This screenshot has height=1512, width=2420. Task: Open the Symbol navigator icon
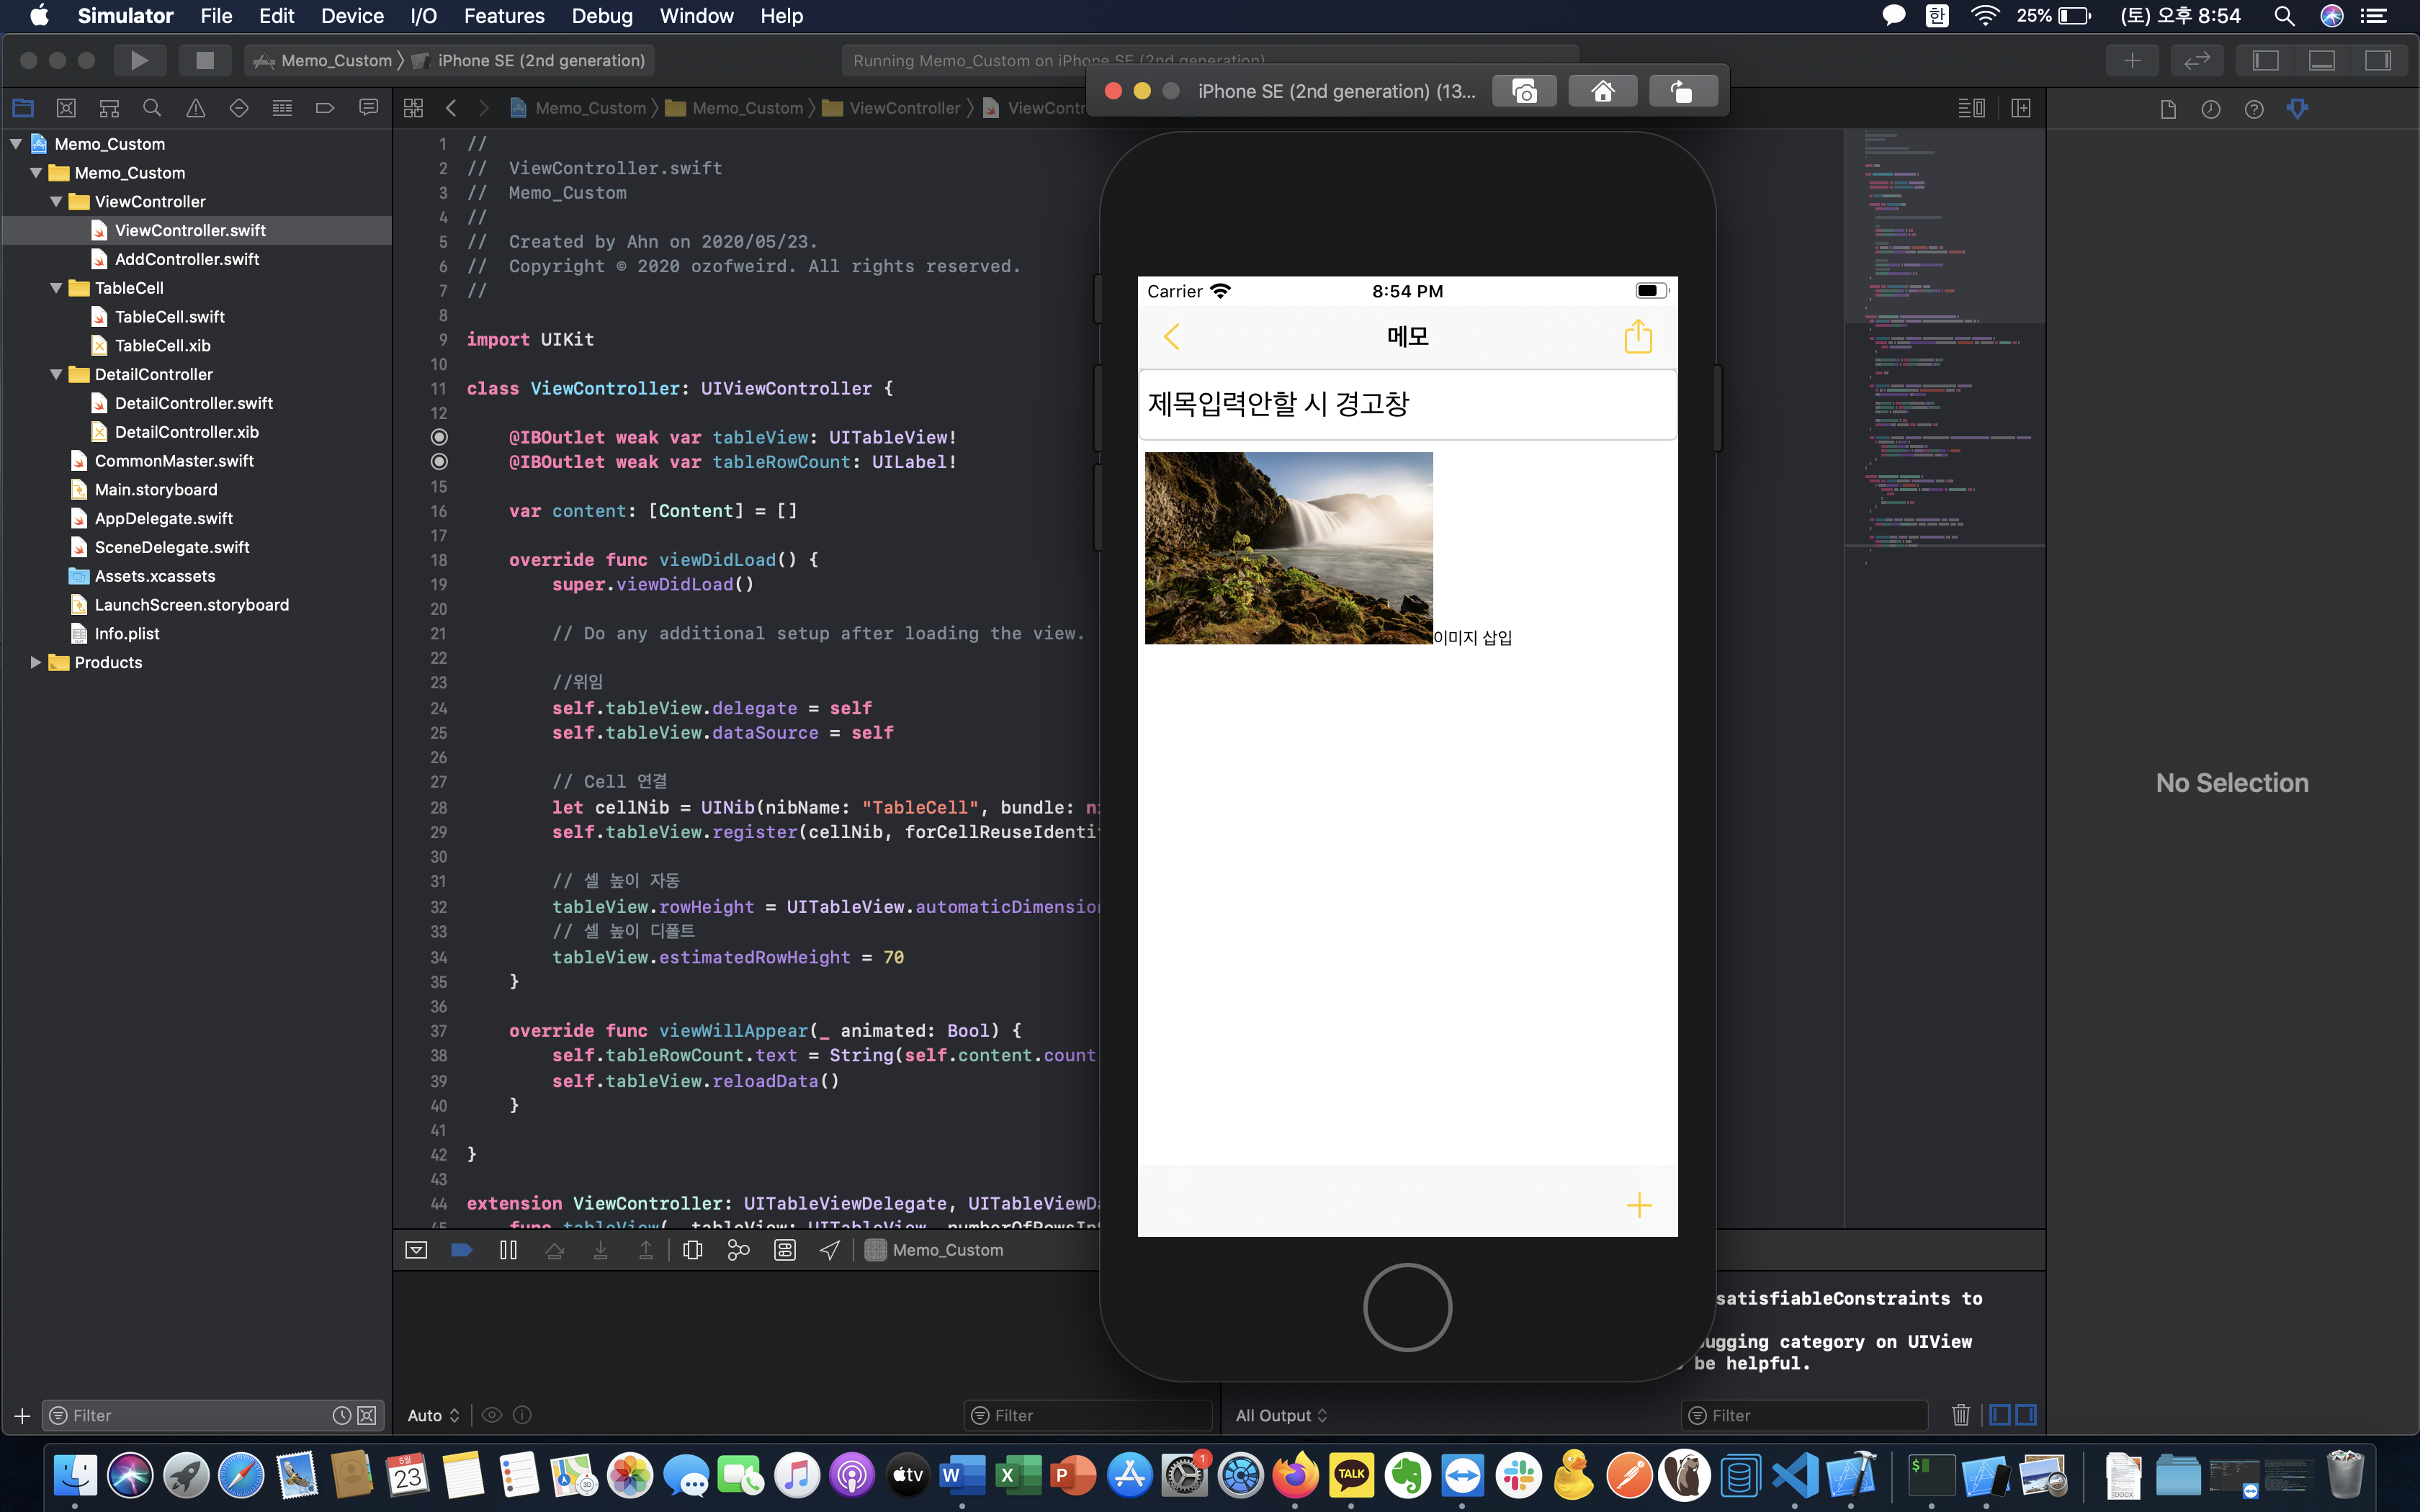[x=109, y=108]
